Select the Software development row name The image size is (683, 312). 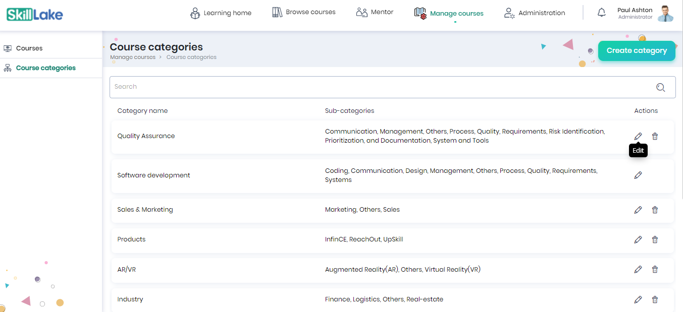(153, 175)
